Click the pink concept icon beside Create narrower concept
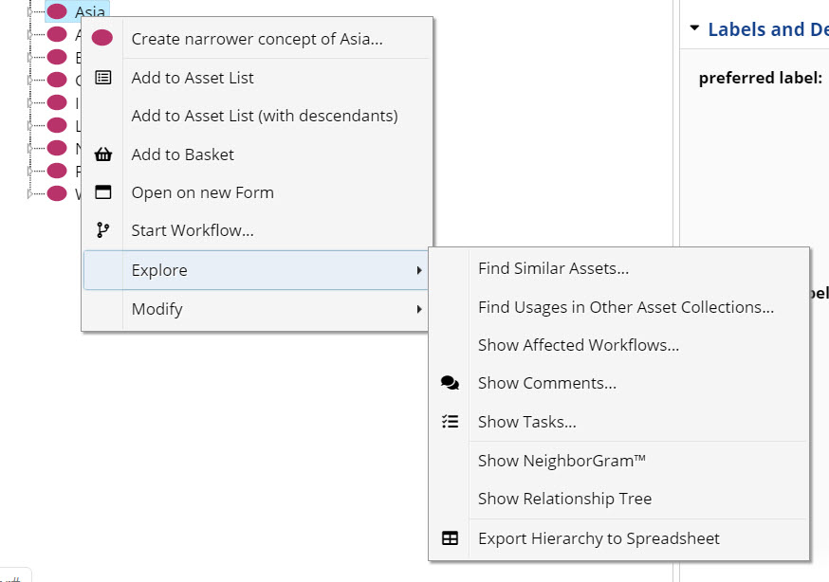Screen dimensions: 829x582 point(102,39)
